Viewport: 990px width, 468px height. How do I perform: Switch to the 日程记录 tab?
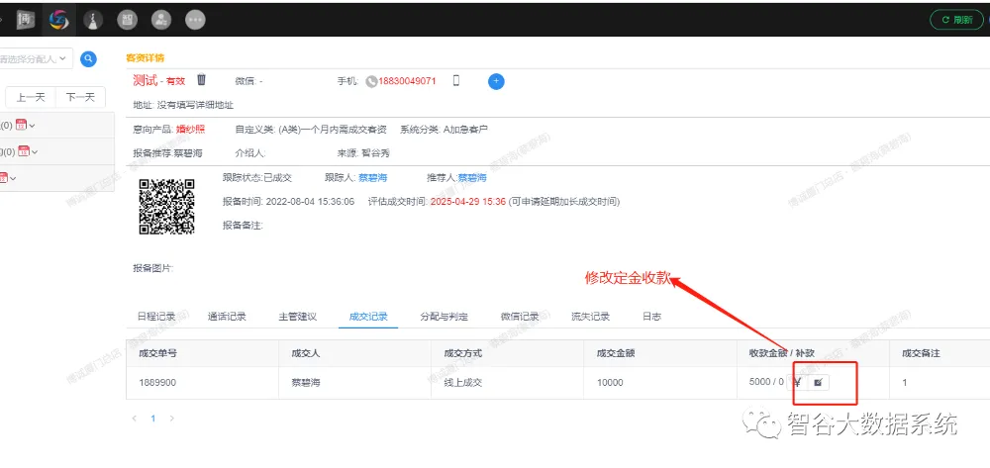(x=154, y=317)
